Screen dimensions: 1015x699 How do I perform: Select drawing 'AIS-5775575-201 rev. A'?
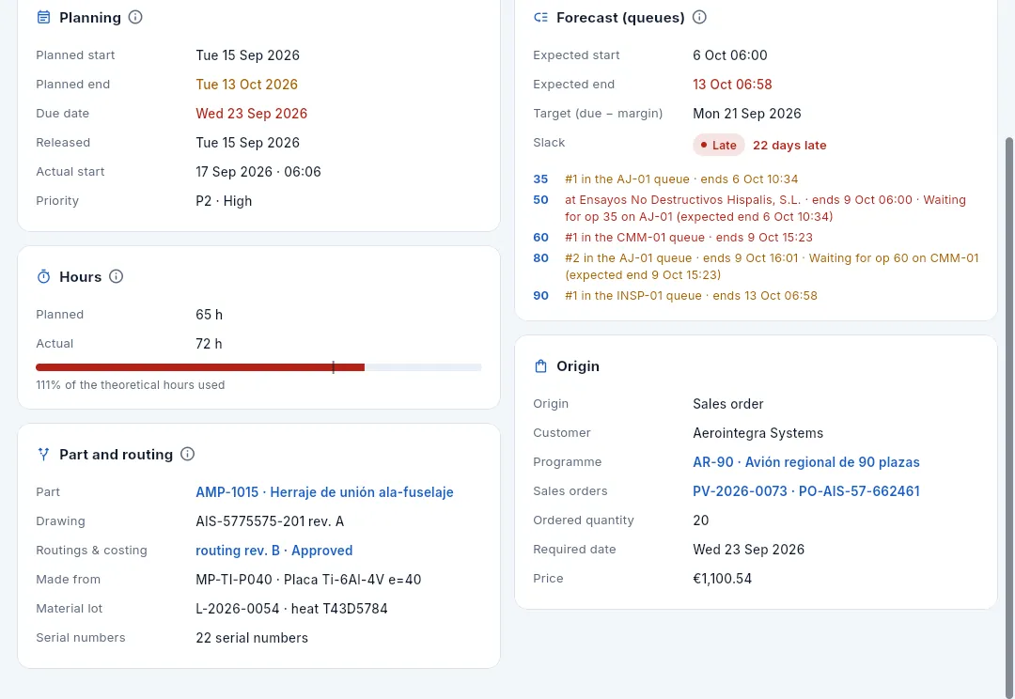point(270,521)
